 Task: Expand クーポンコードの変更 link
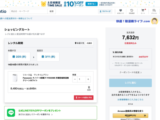click(x=130, y=72)
